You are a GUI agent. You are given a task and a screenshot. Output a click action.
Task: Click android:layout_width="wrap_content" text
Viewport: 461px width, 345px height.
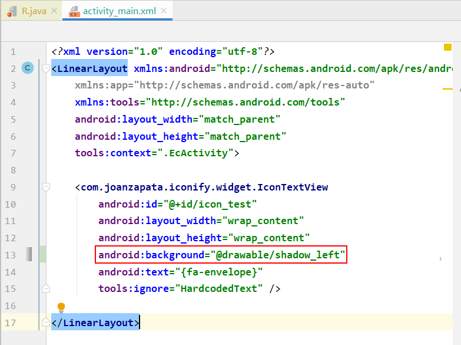pos(201,221)
